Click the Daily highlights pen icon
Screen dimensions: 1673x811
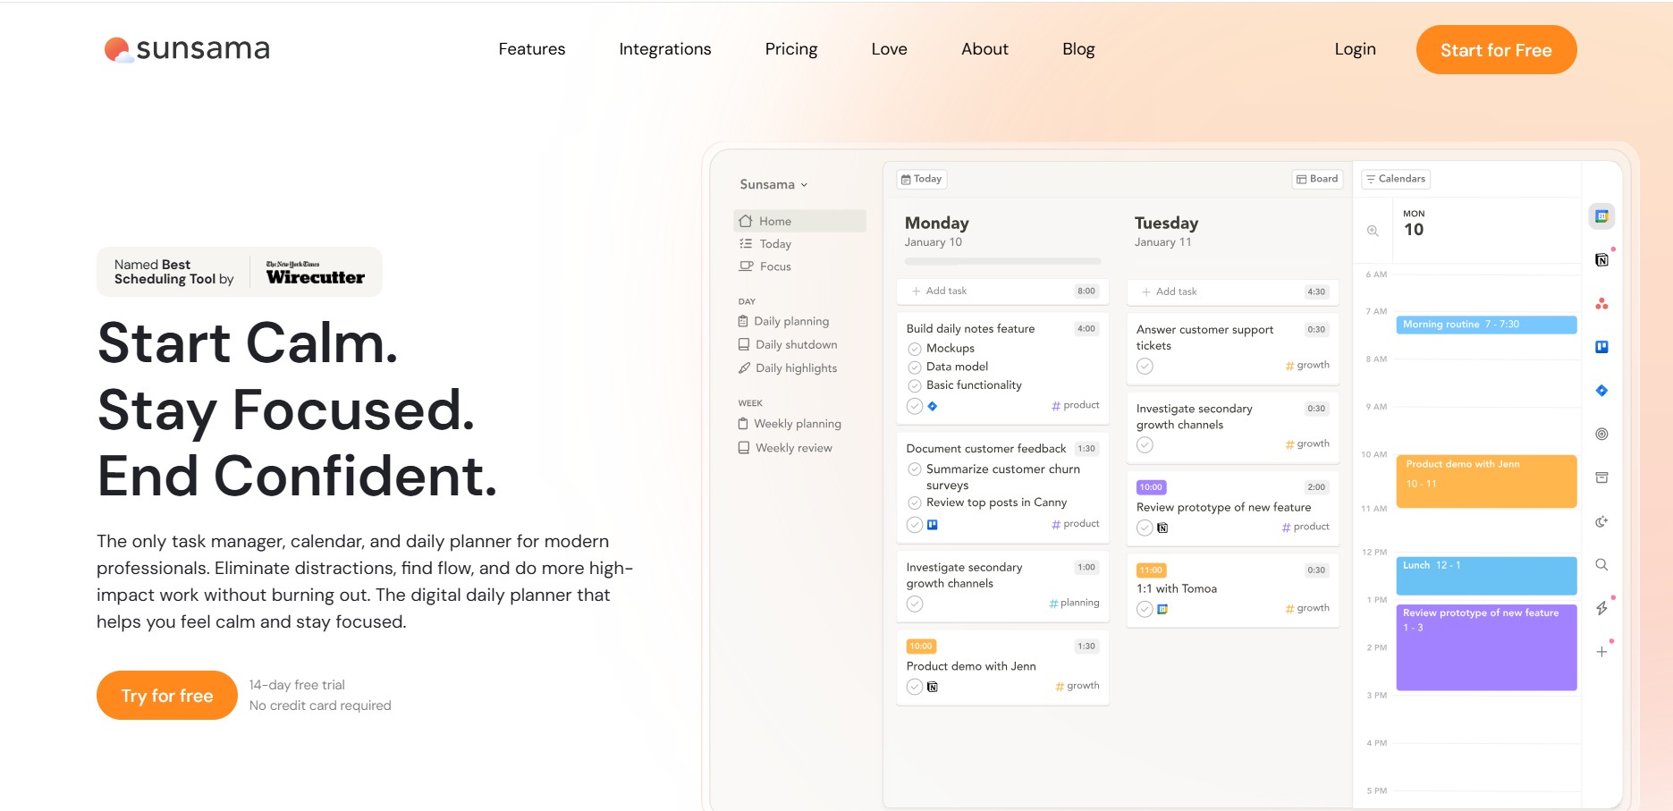pyautogui.click(x=744, y=367)
